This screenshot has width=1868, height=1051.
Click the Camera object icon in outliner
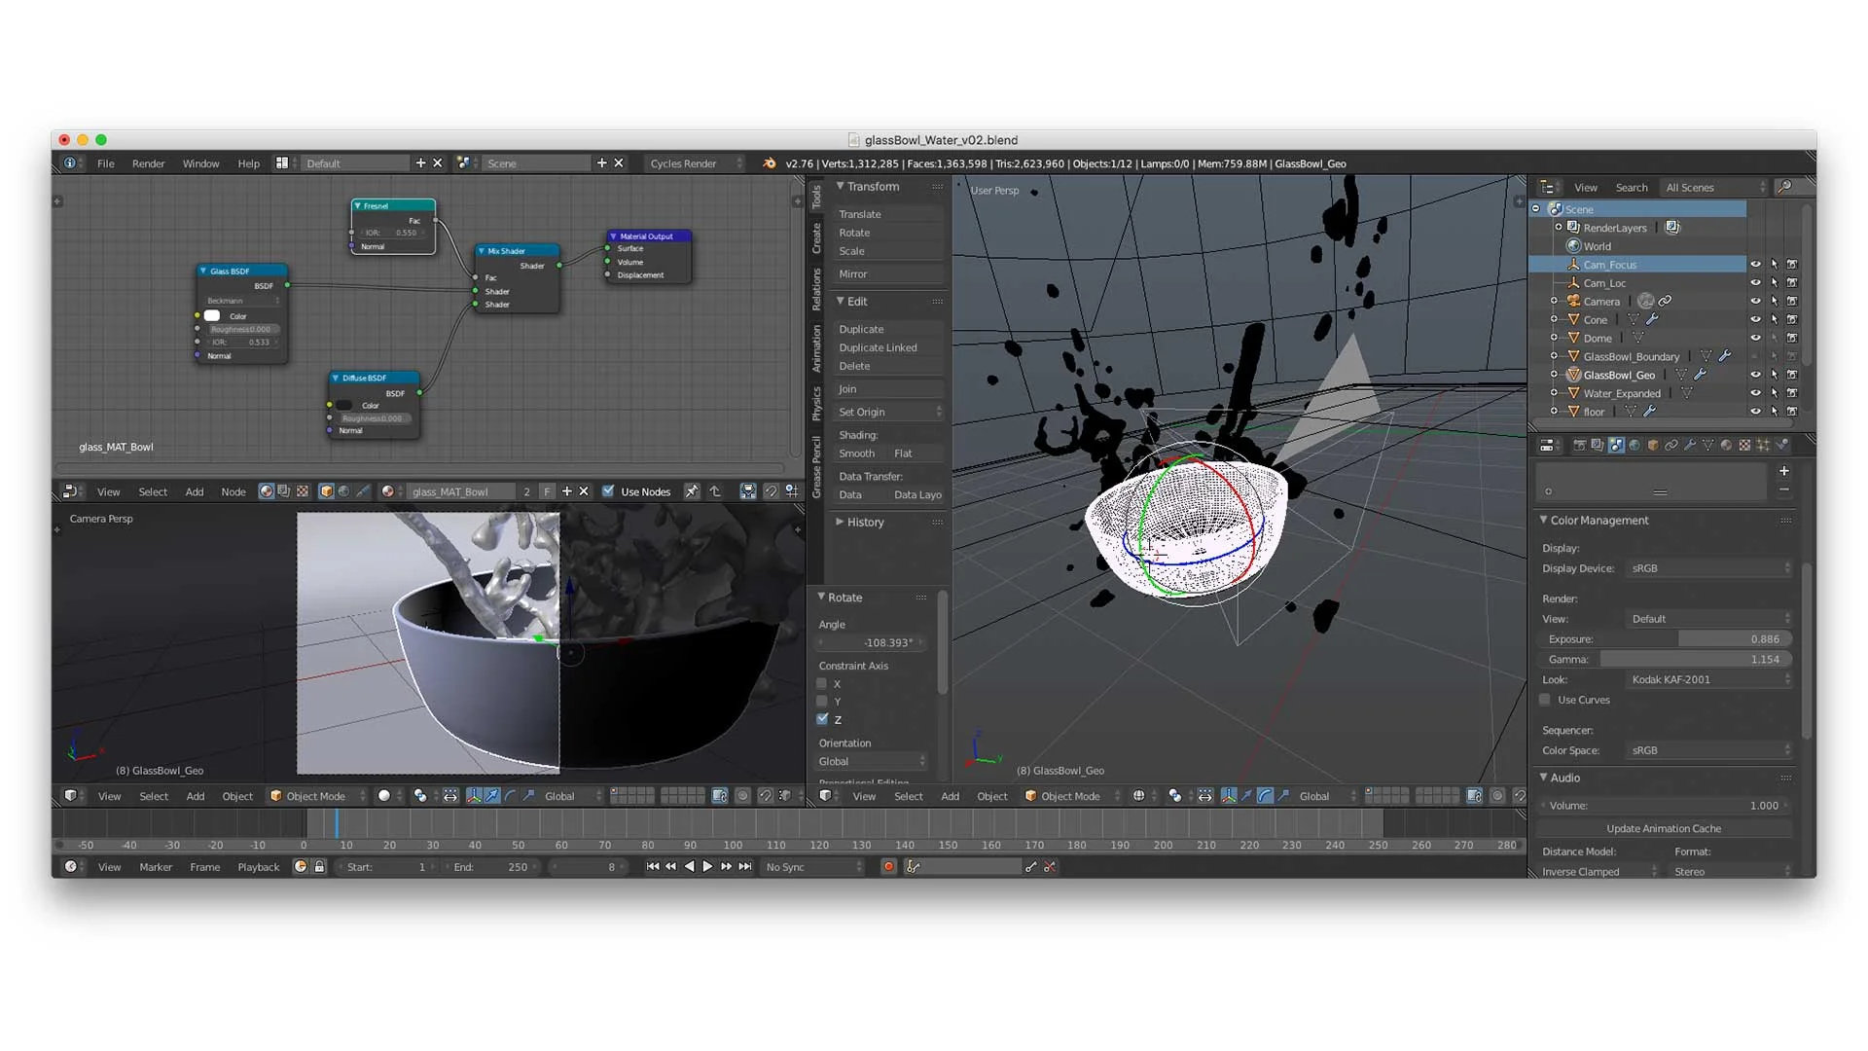point(1573,301)
